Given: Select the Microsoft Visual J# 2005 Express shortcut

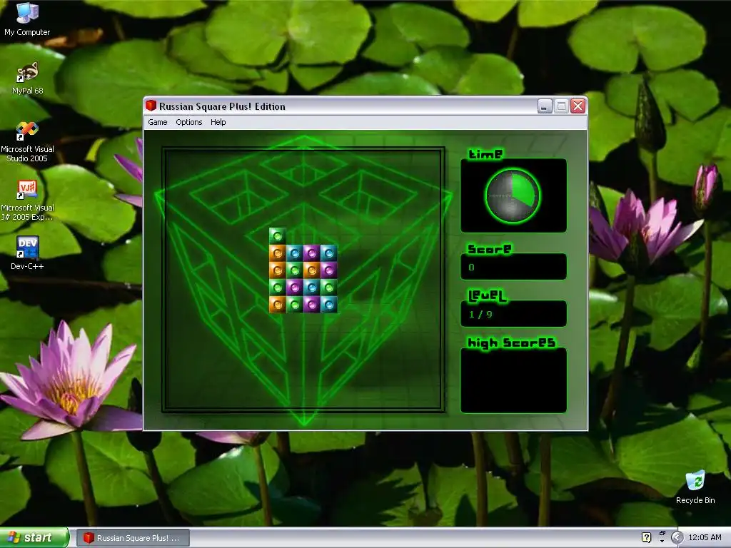Looking at the screenshot, I should pos(27,201).
